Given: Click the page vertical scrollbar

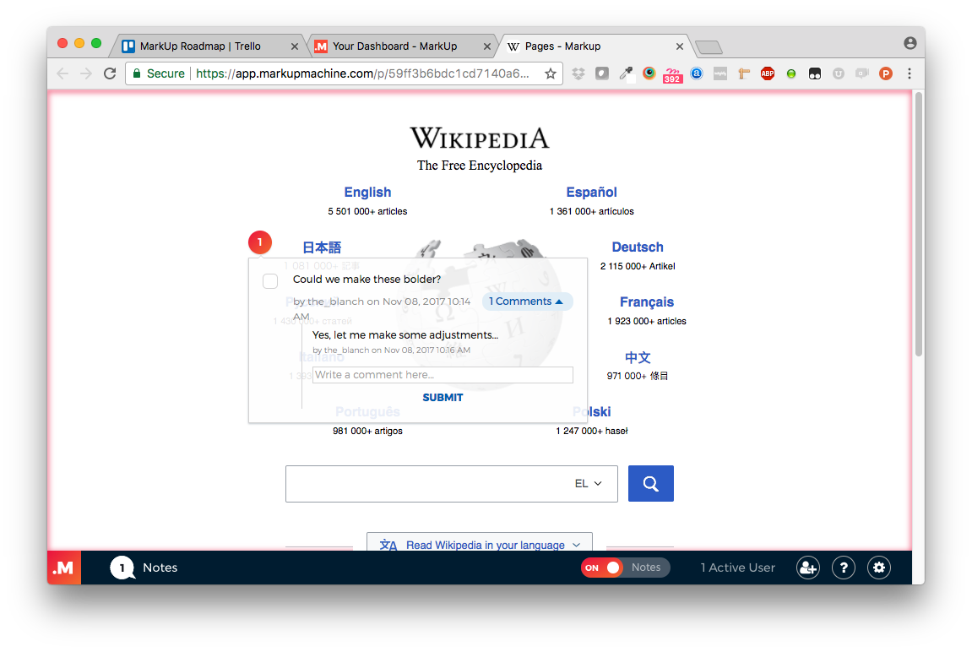Looking at the screenshot, I should click(x=920, y=223).
